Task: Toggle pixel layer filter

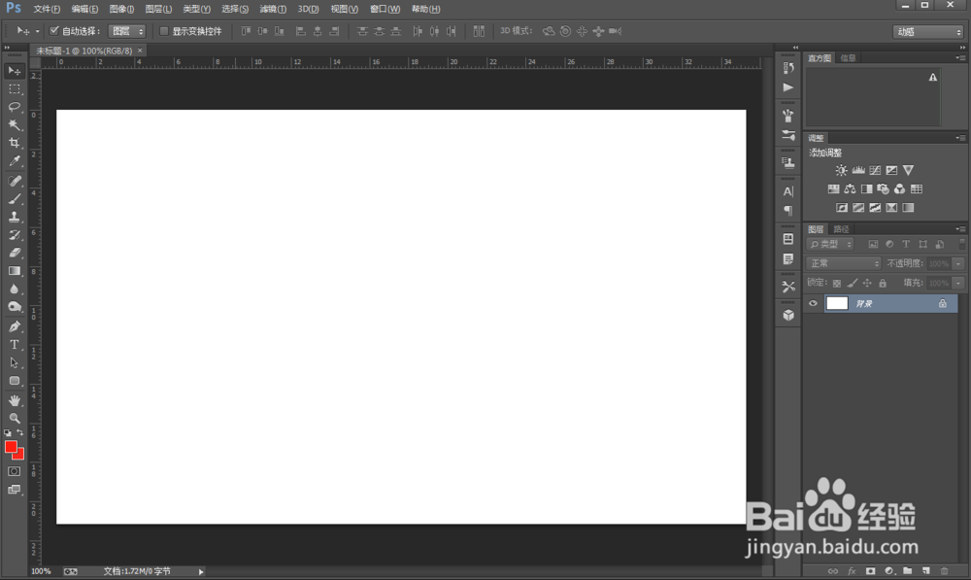Action: (x=873, y=244)
